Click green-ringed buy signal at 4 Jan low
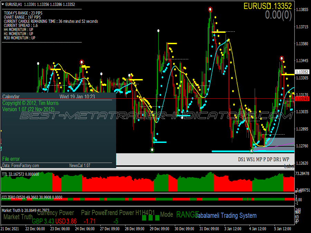The height and width of the screenshot is (233, 311). tap(252, 151)
